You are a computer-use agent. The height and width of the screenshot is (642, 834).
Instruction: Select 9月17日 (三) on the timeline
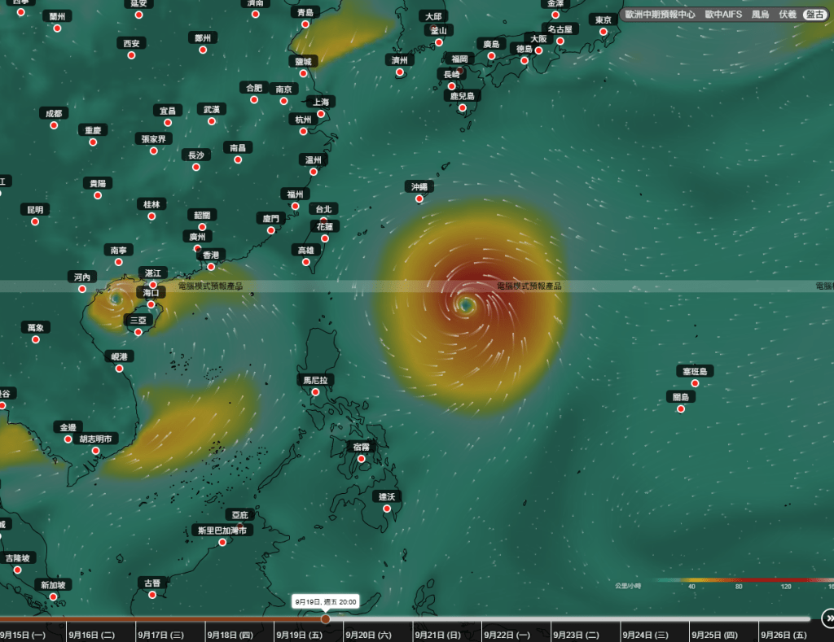[x=160, y=635]
